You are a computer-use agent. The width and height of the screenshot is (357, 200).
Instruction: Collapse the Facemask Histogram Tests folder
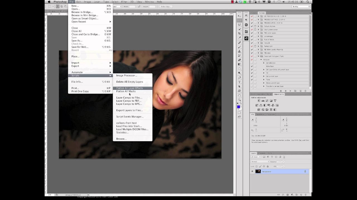coord(259,56)
